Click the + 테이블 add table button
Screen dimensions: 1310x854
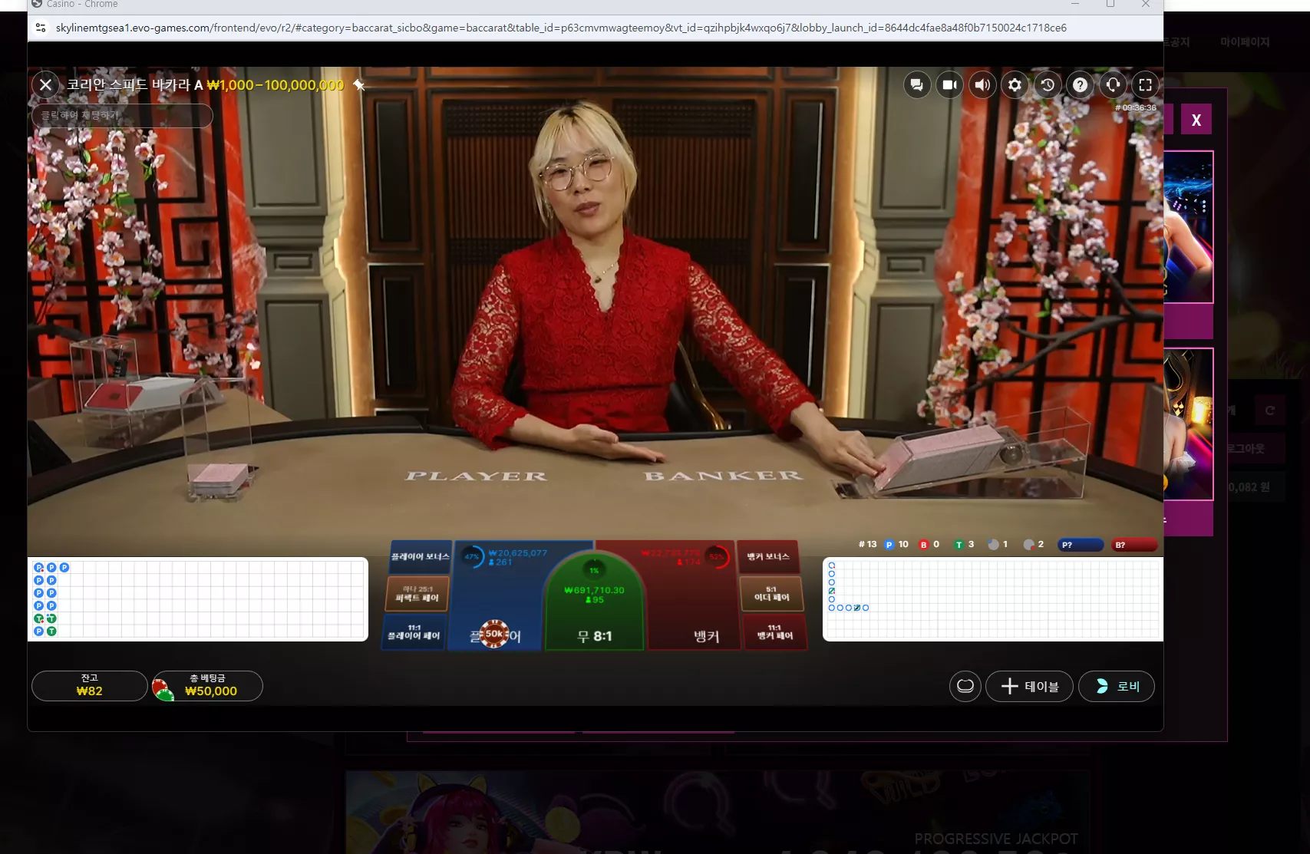[1029, 686]
